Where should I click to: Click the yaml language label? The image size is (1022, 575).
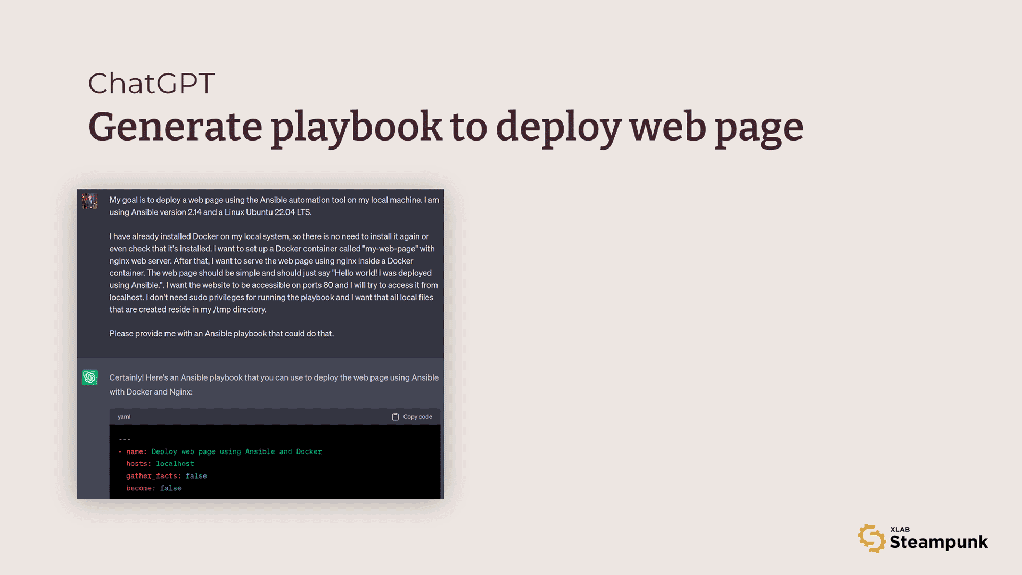pos(124,417)
